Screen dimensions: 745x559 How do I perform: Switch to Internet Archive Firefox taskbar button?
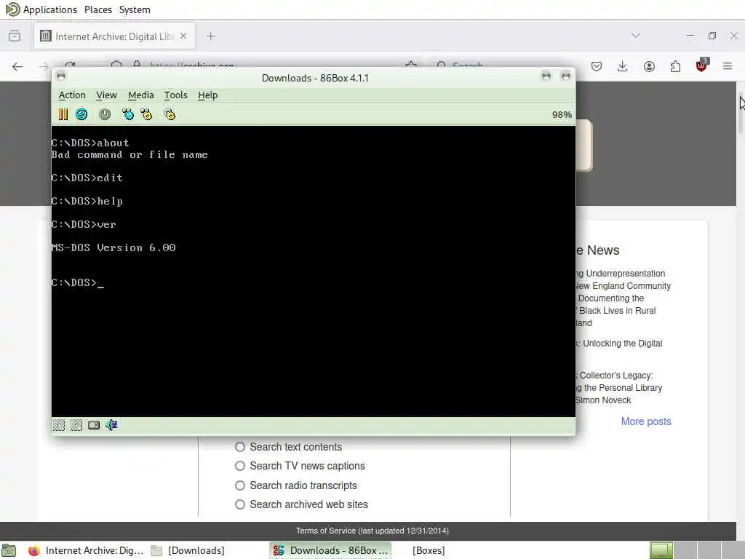point(86,550)
